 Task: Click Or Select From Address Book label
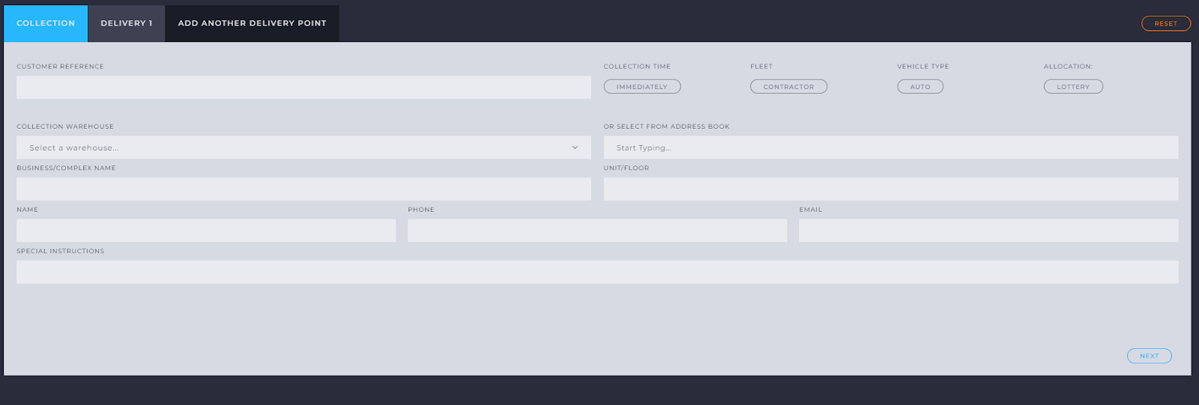click(x=666, y=127)
